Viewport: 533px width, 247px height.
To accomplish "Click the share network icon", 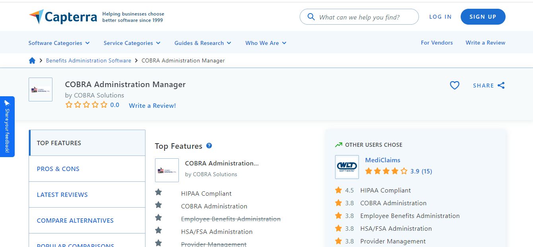I will click(501, 85).
